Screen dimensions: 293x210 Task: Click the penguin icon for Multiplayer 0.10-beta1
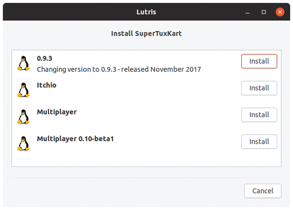pos(23,144)
